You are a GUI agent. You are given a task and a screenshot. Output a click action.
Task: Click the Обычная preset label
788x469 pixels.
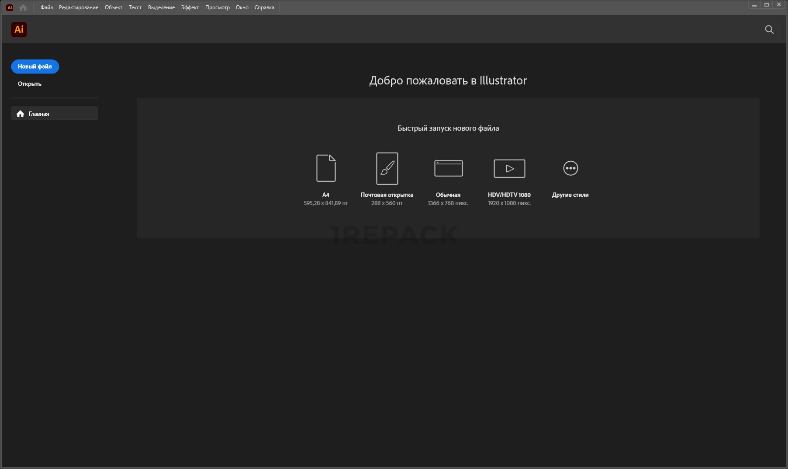pyautogui.click(x=448, y=195)
